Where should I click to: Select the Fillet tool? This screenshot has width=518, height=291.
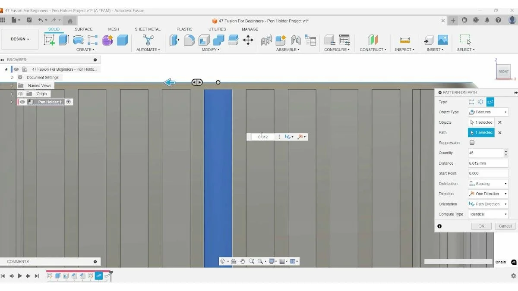(x=189, y=40)
